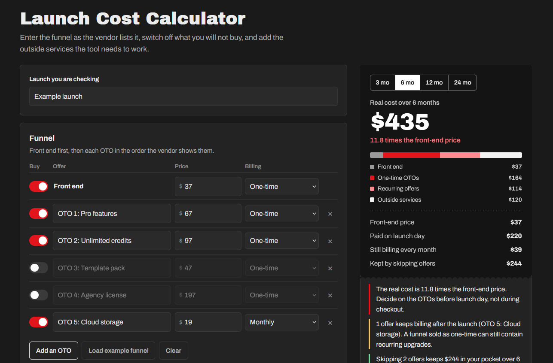Click the red One-time OTOs legend swatch
Viewport: 553px width, 363px height.
372,178
